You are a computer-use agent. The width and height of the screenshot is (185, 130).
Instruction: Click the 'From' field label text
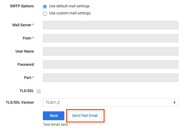[27, 38]
